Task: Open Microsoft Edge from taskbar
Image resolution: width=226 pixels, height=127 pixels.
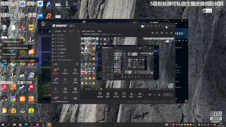Action: tap(26, 124)
